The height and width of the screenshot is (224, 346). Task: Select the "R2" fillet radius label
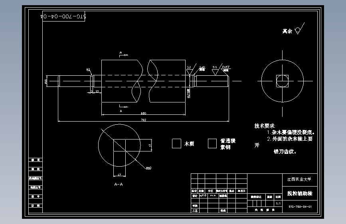pos(88,70)
